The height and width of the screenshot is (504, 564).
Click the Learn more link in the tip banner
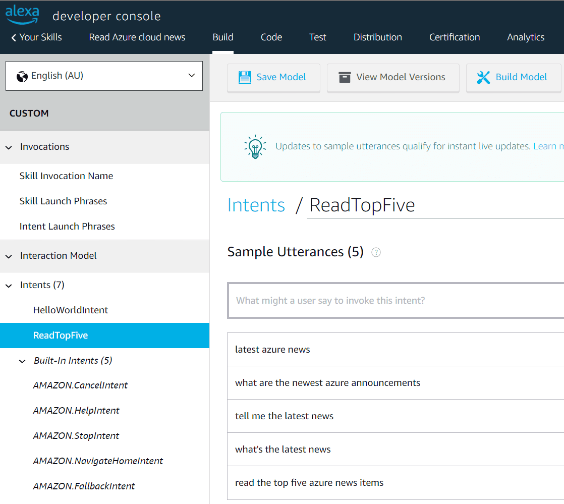[x=548, y=146]
